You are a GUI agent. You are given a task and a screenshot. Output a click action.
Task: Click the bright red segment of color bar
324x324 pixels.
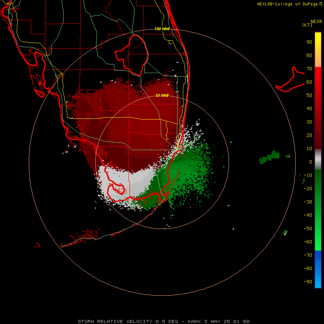pos(318,108)
